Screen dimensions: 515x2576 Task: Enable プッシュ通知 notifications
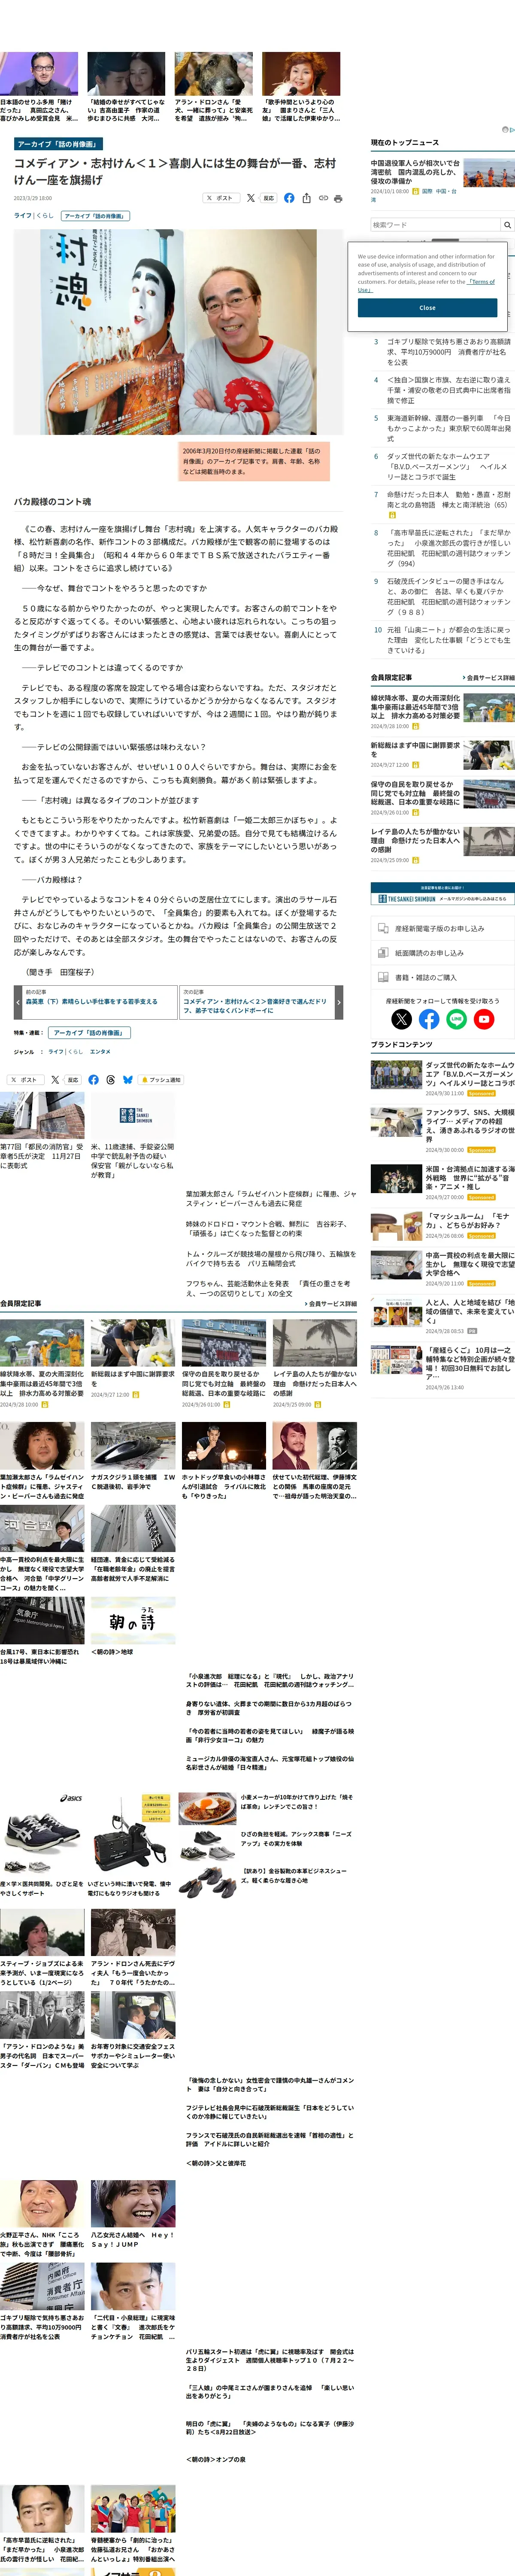(x=161, y=1080)
